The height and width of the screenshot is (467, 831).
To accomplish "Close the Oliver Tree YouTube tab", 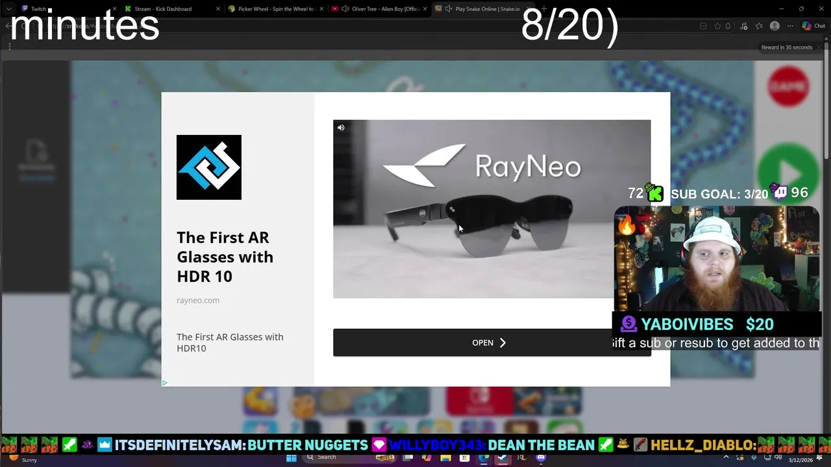I will tap(425, 9).
